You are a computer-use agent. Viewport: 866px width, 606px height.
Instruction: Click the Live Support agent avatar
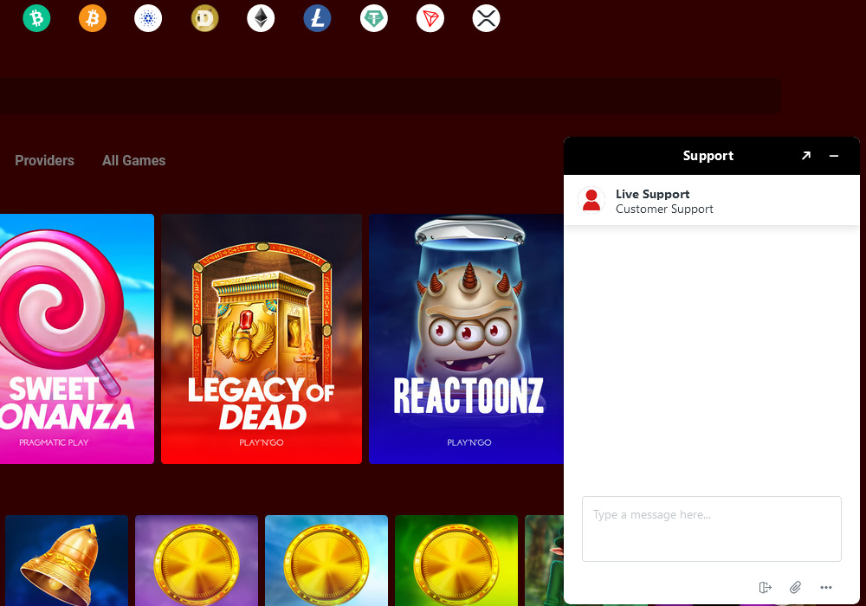[x=591, y=200]
